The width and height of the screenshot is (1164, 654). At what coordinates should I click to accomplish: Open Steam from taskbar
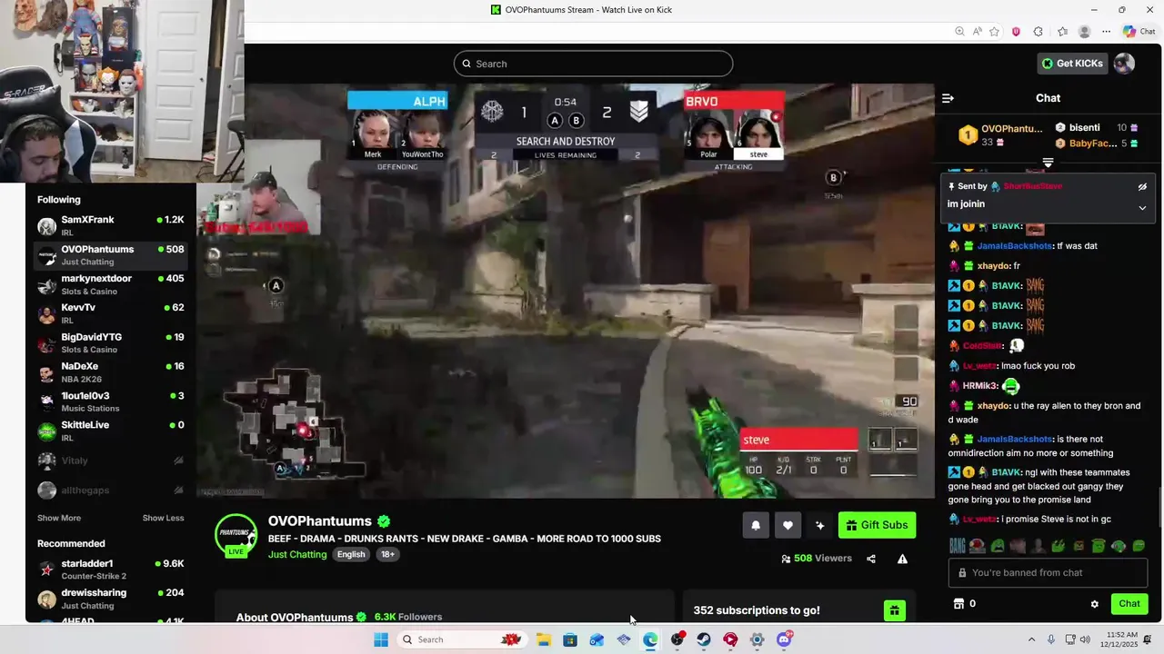point(704,639)
